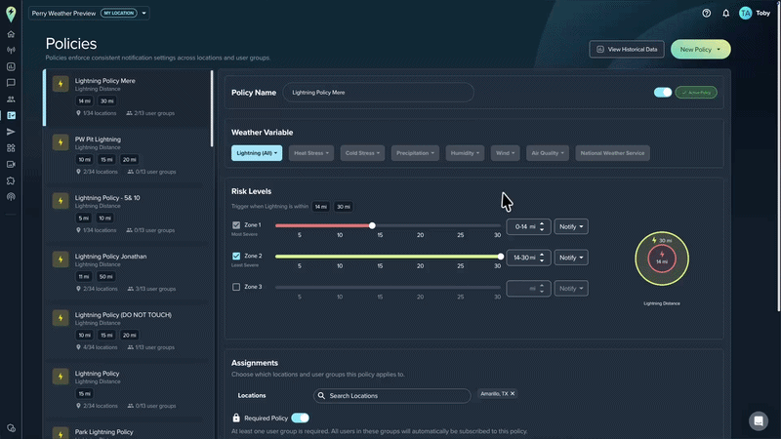Click the Active Policy status badge

point(696,93)
